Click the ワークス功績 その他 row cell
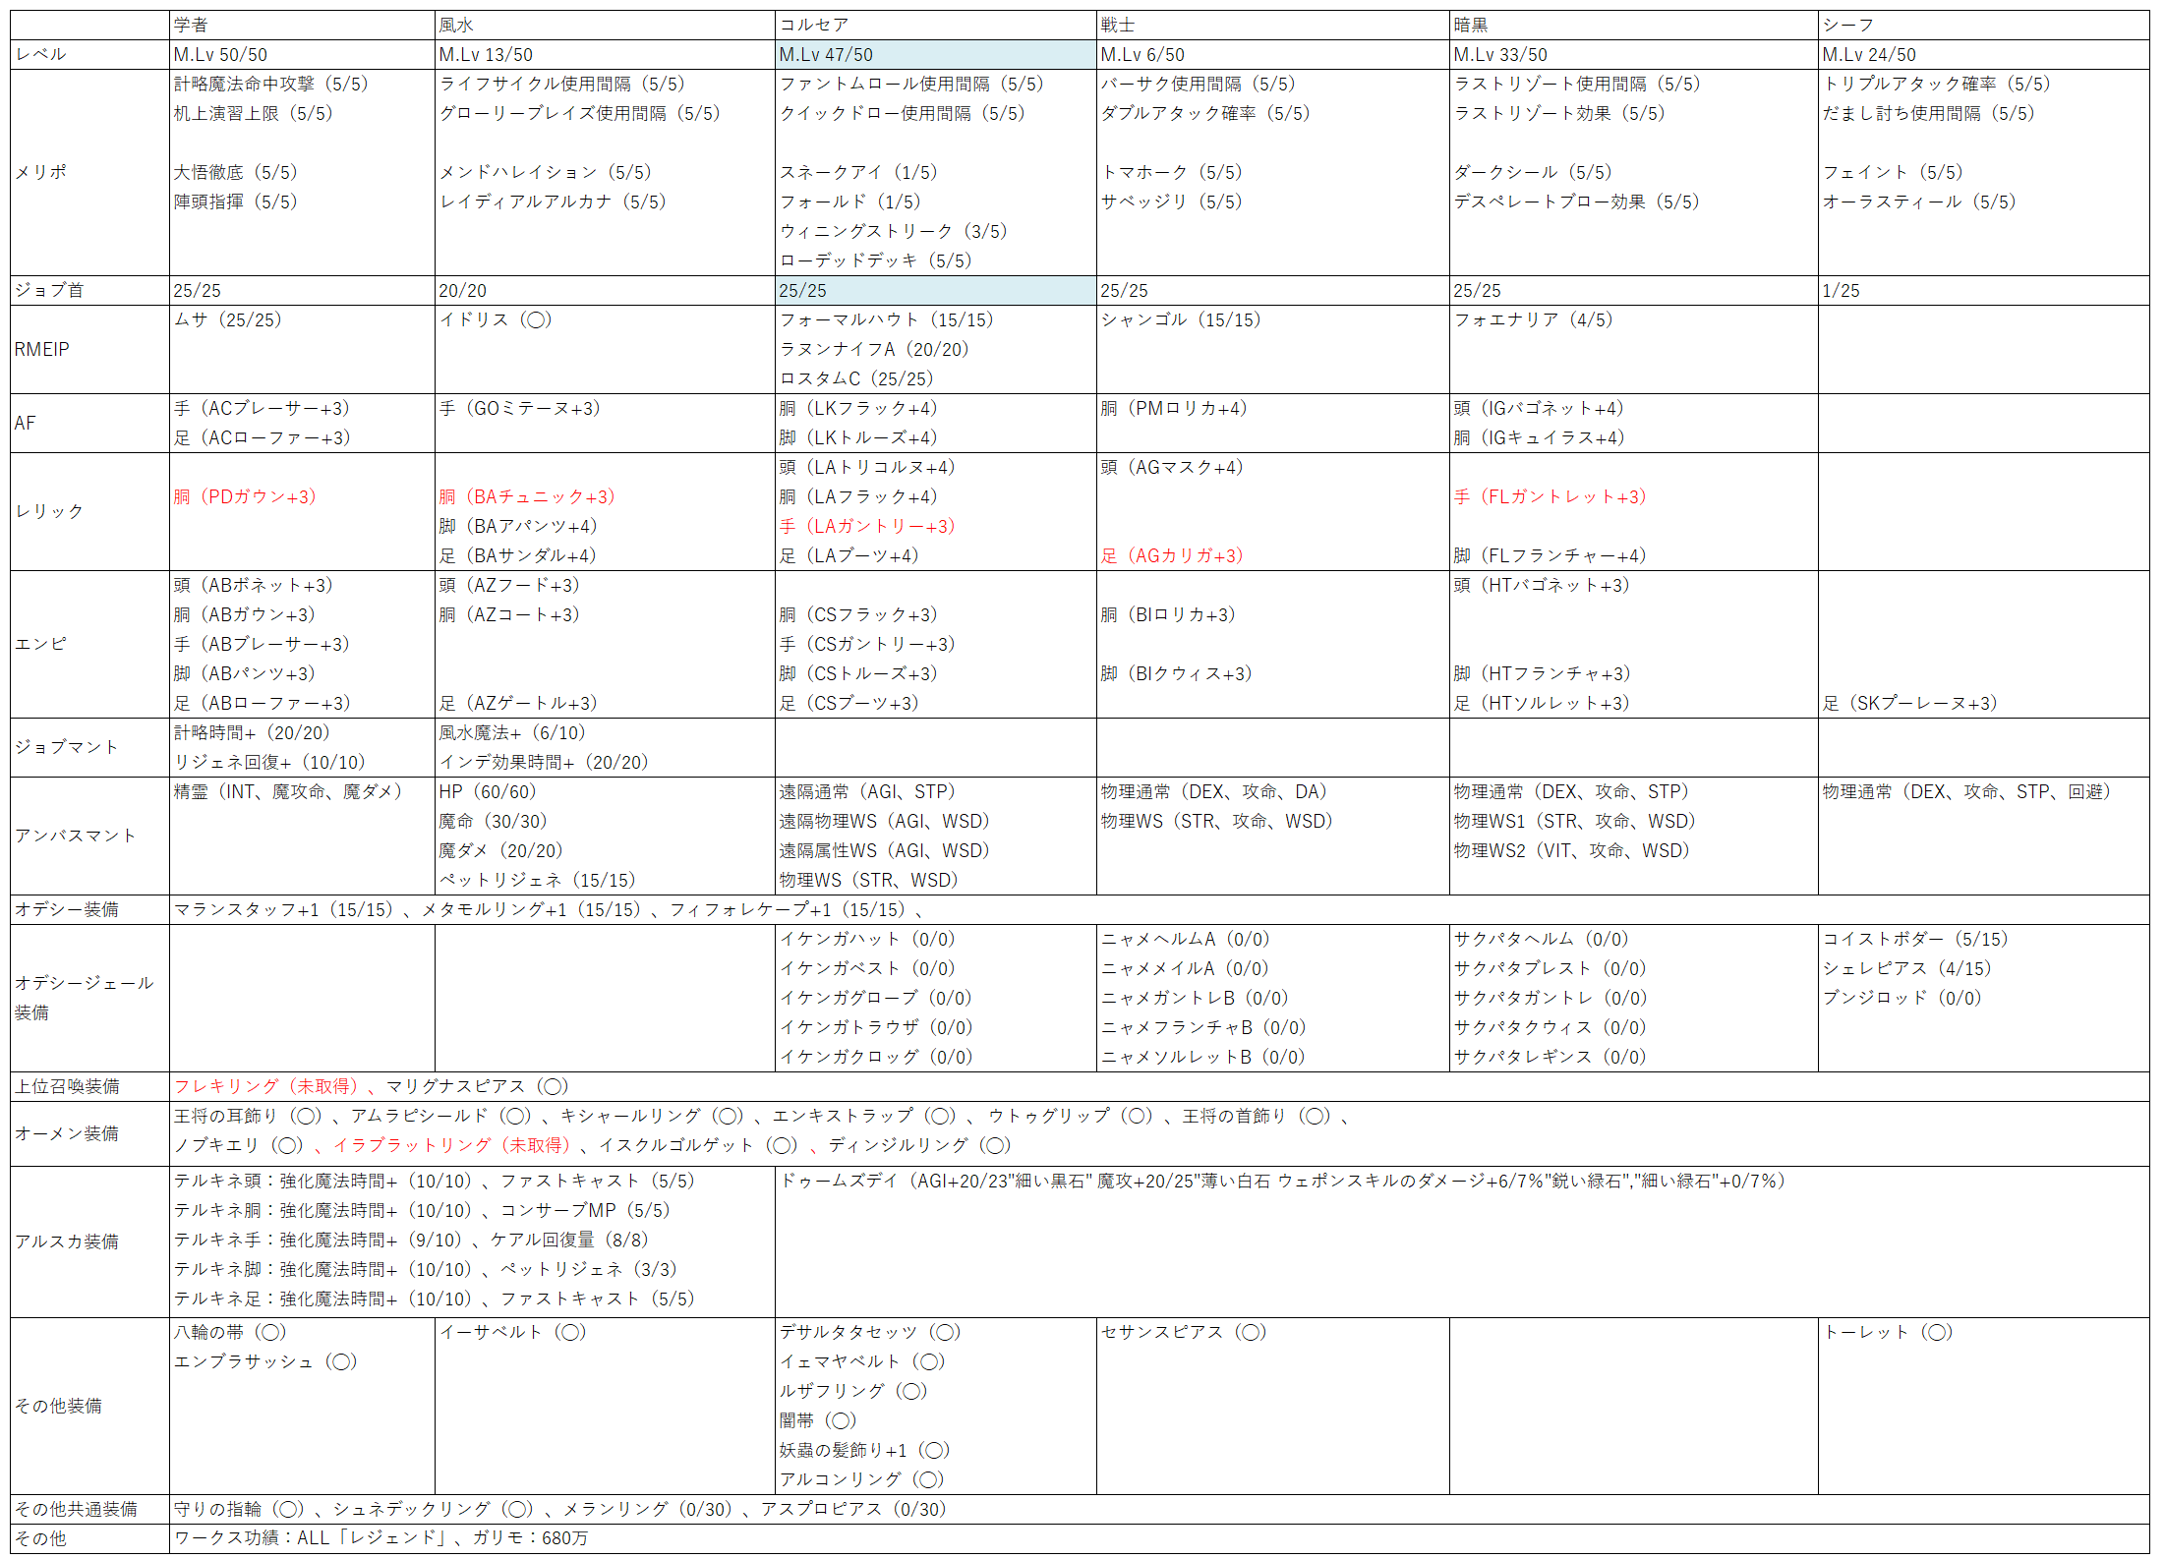The height and width of the screenshot is (1559, 2165). pyautogui.click(x=380, y=1537)
